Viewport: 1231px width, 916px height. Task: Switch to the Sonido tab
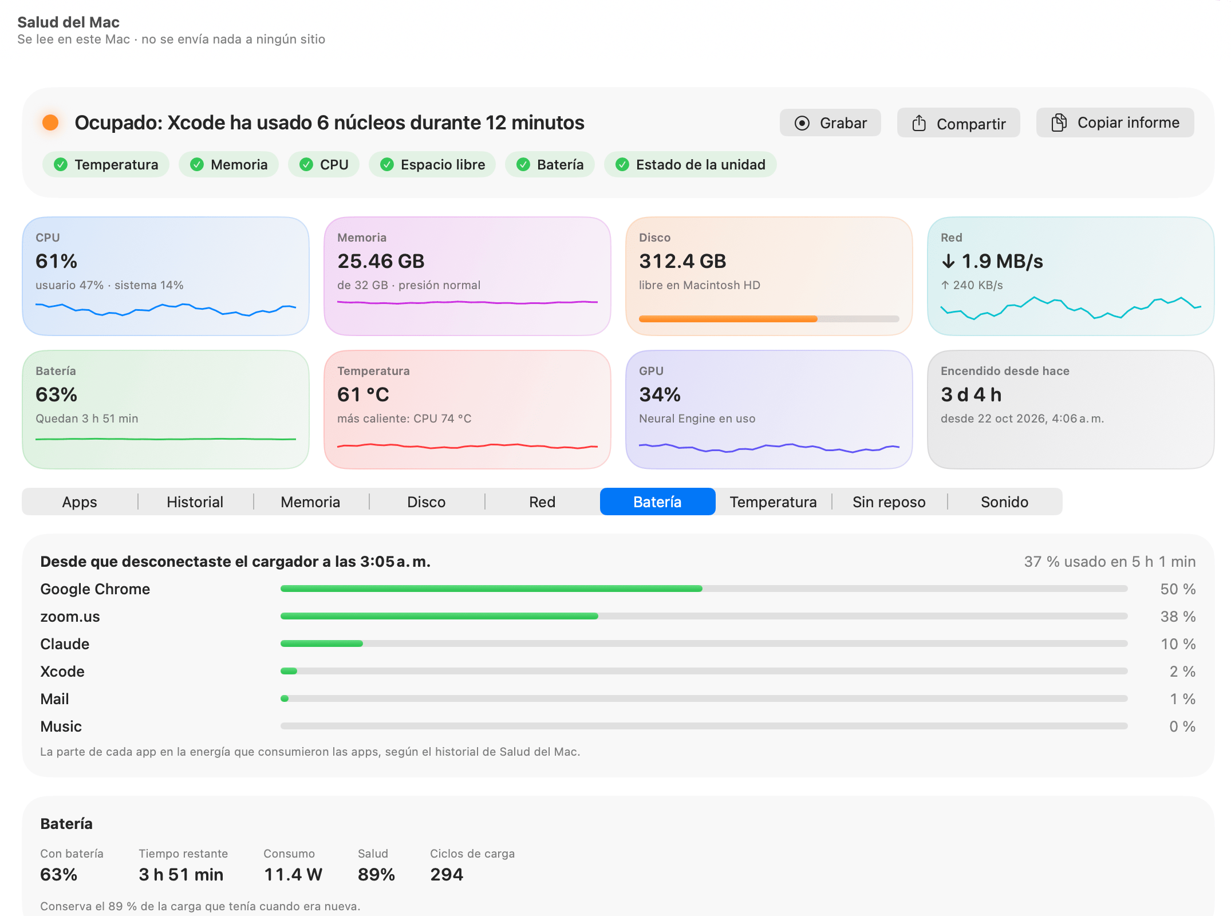tap(1005, 502)
